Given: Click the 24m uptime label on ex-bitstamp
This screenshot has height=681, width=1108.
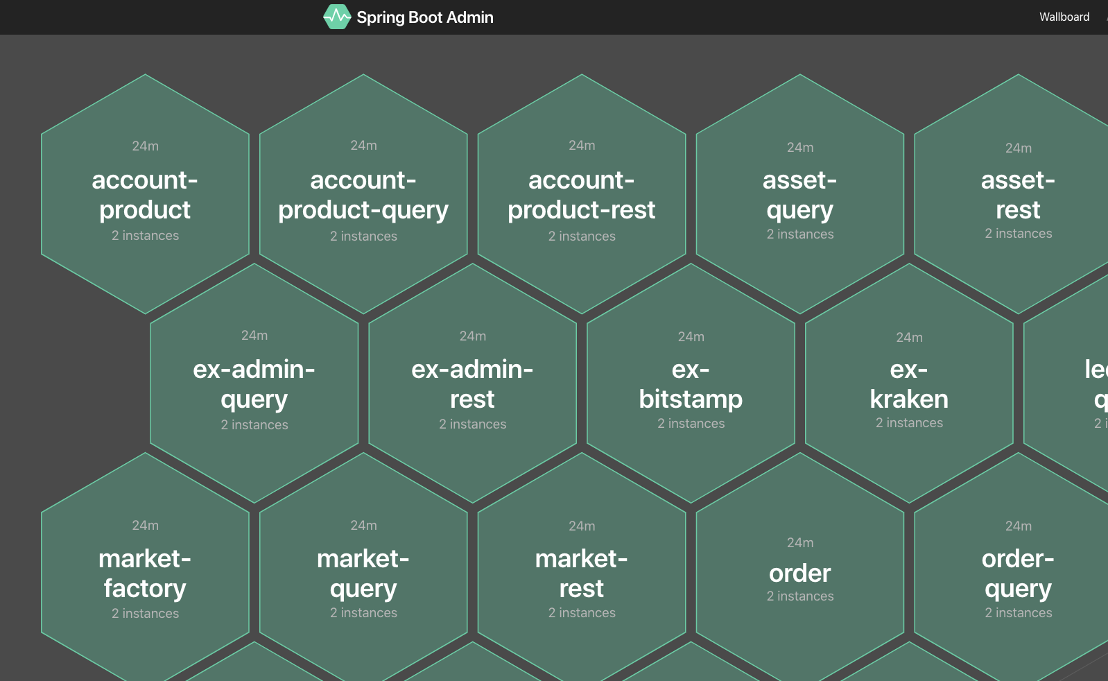Looking at the screenshot, I should 691,337.
